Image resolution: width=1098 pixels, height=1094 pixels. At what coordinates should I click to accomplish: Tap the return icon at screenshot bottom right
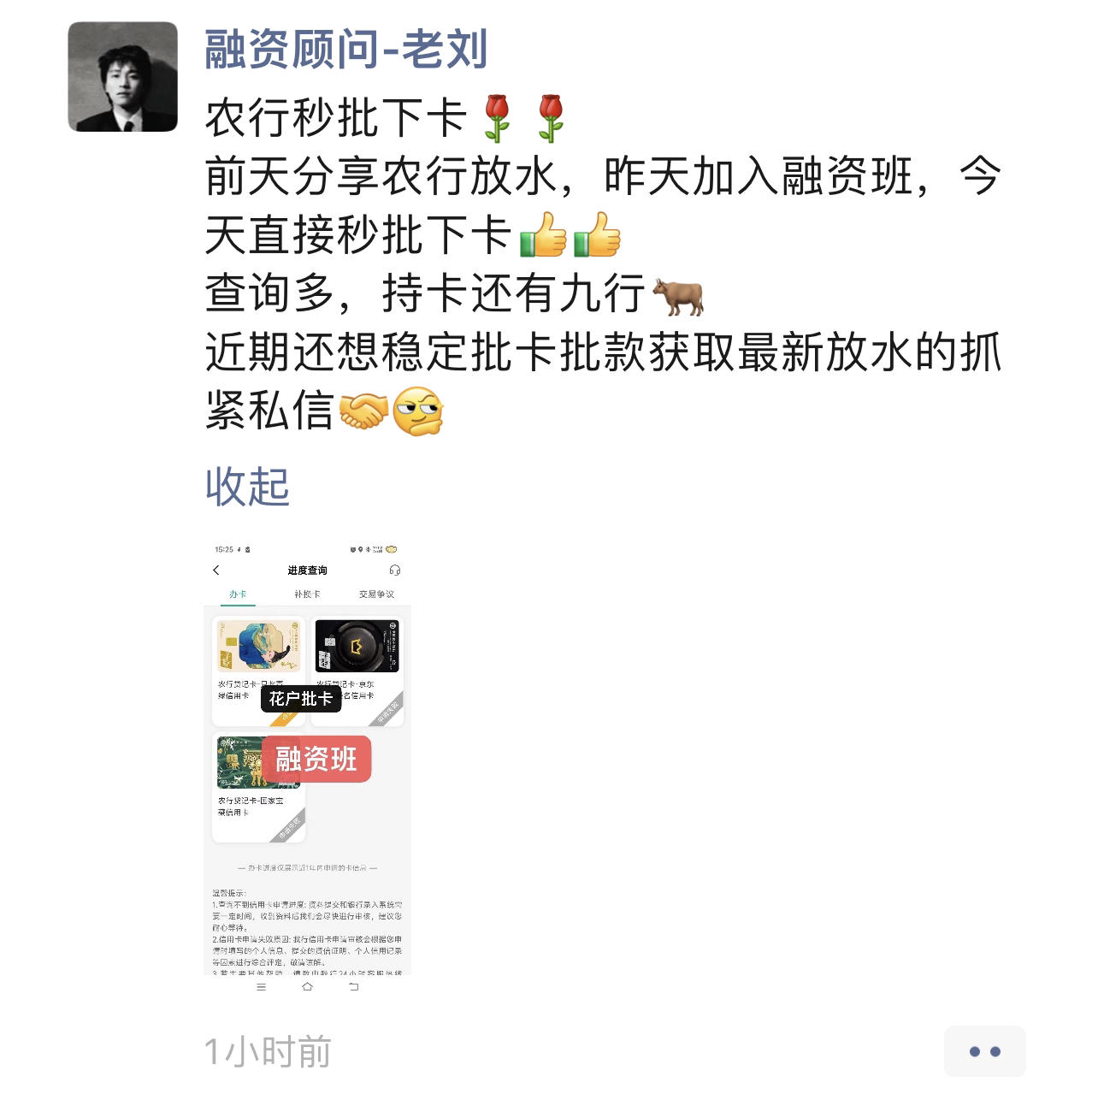tap(353, 987)
